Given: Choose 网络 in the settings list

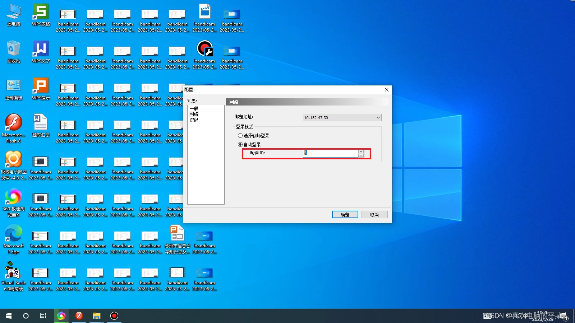Looking at the screenshot, I should tap(194, 114).
